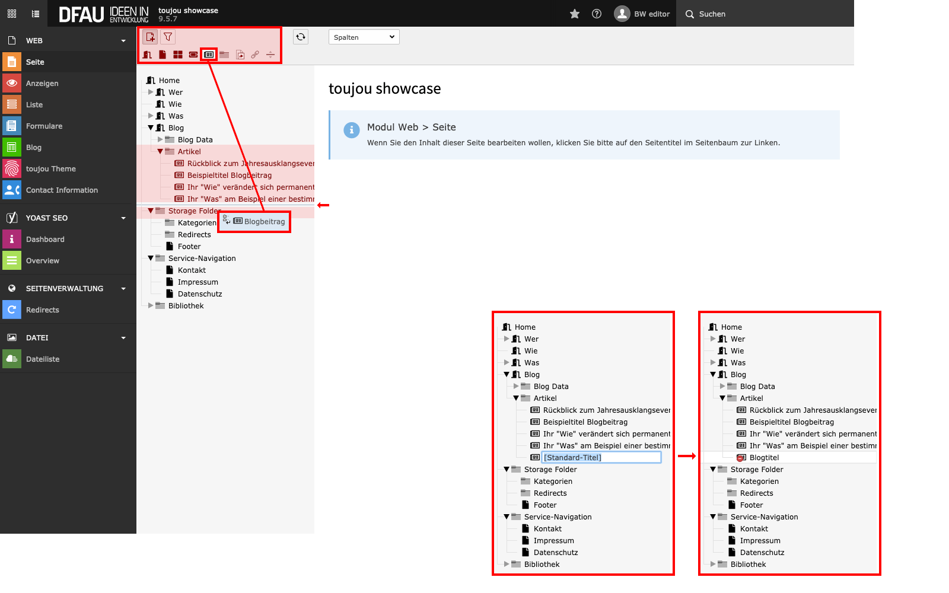Refresh the page tree

pos(301,37)
